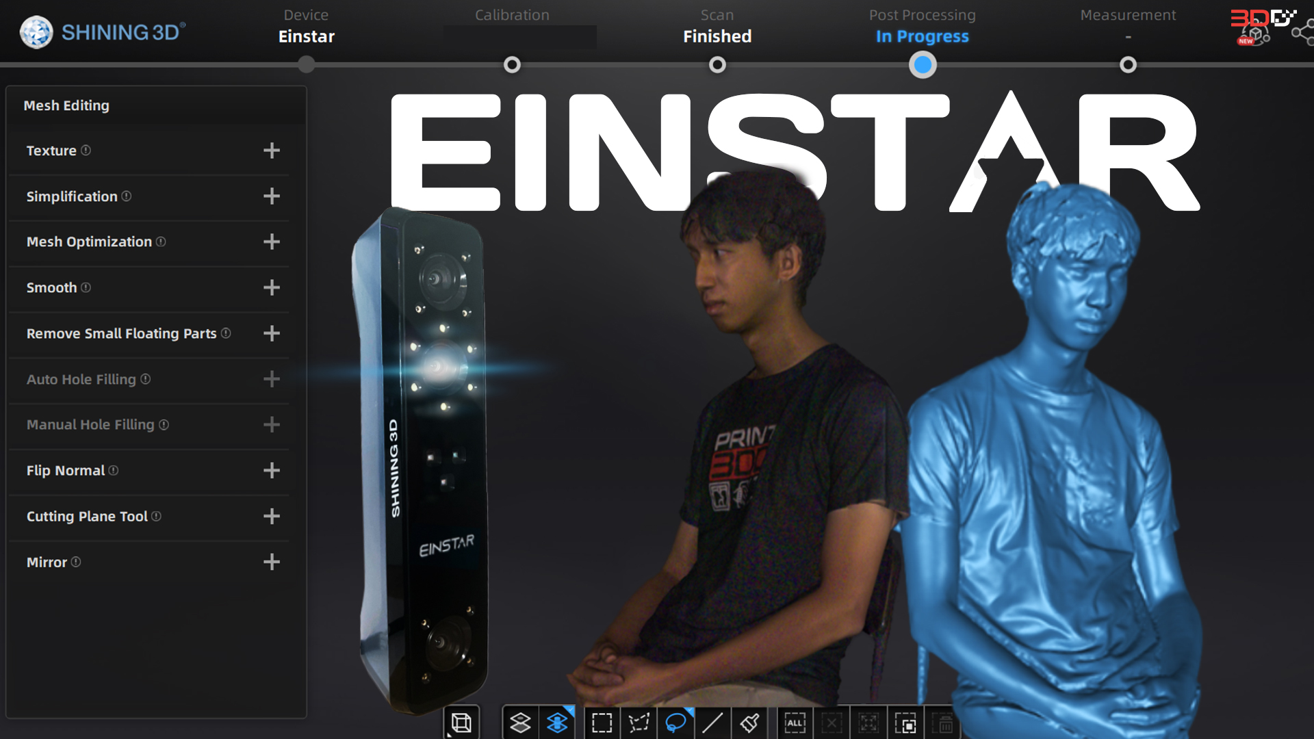The height and width of the screenshot is (739, 1314).
Task: Show info icon beside Remove Small Floating Parts
Action: pos(226,333)
